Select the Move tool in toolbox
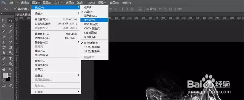 [10, 21]
